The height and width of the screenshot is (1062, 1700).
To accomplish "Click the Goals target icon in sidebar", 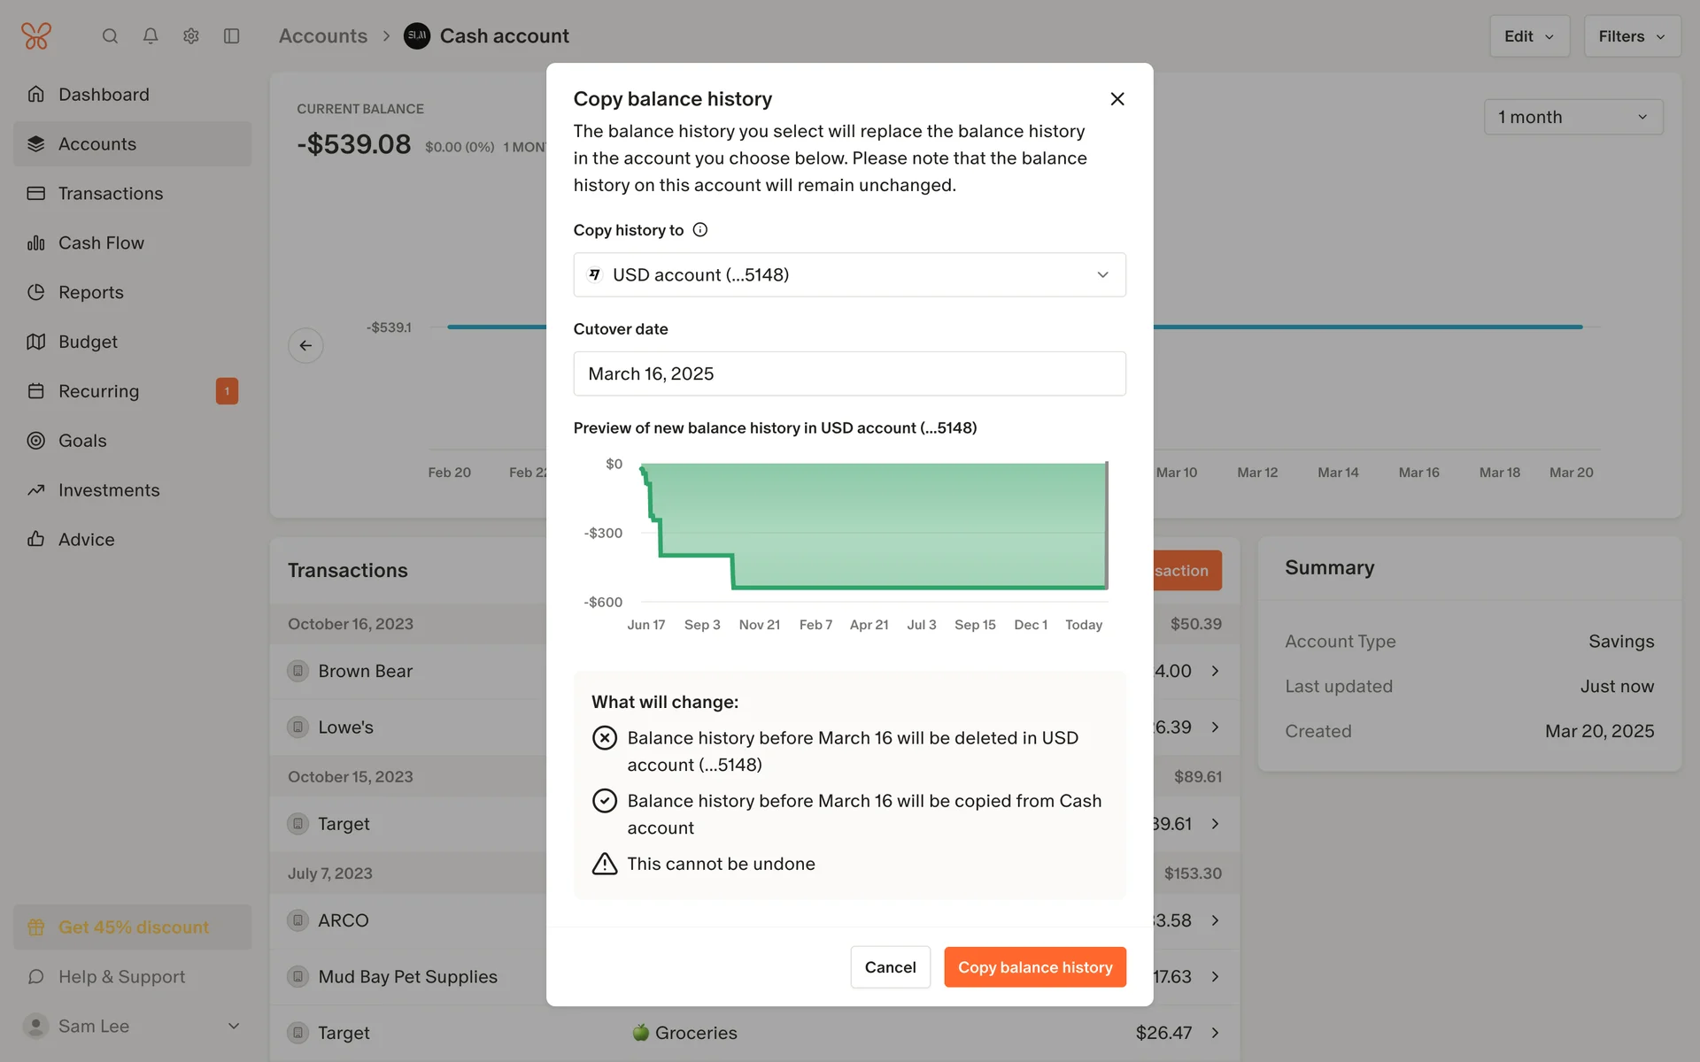I will pyautogui.click(x=36, y=441).
